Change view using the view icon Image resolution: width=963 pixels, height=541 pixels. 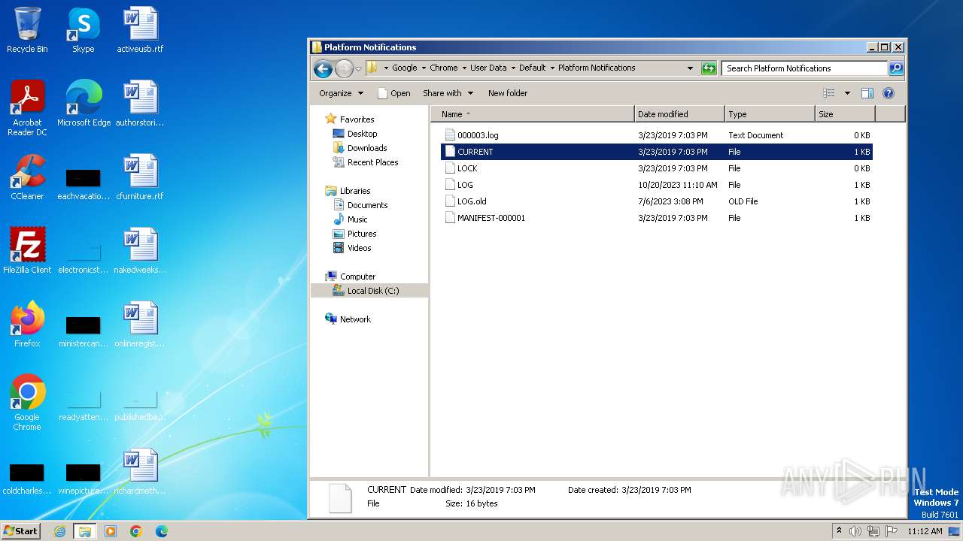(x=828, y=93)
